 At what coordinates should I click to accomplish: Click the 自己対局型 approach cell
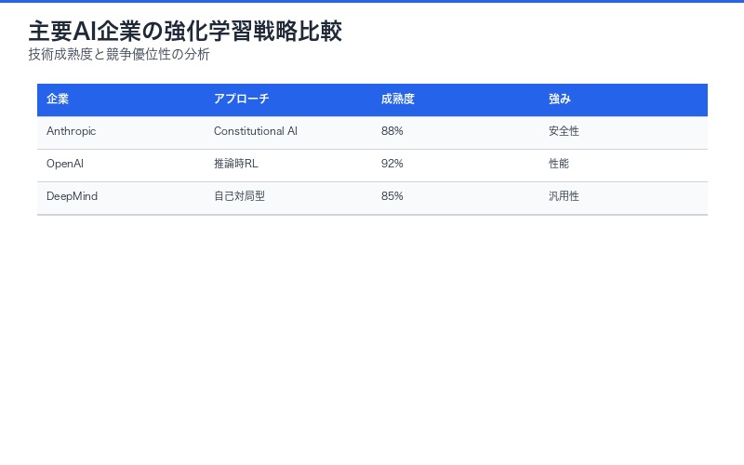239,196
